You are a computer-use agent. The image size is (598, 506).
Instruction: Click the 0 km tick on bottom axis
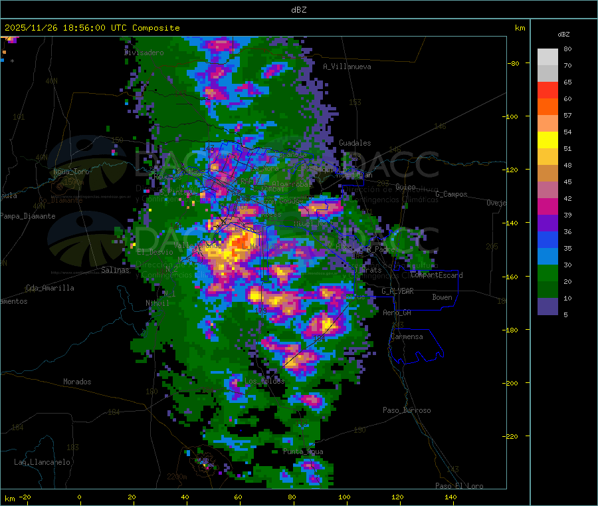(x=79, y=497)
